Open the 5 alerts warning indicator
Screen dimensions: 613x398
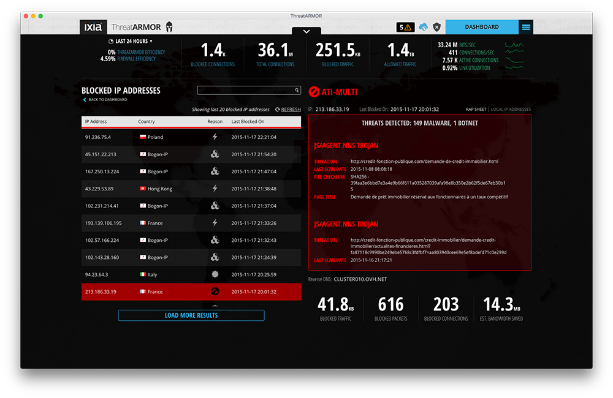click(405, 27)
